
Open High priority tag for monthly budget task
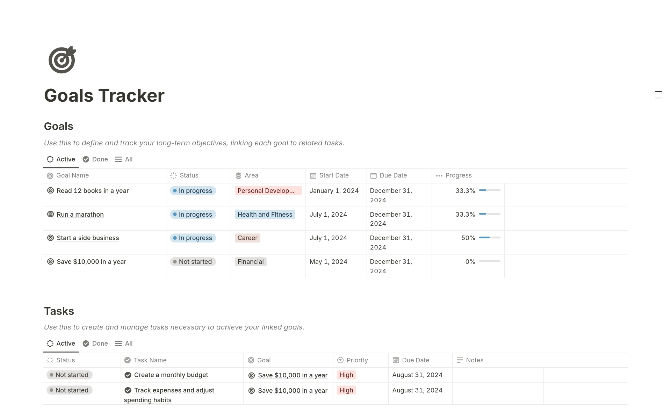(x=346, y=375)
